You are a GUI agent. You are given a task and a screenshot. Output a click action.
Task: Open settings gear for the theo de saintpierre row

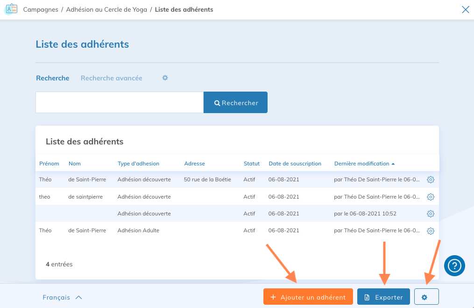(x=431, y=197)
